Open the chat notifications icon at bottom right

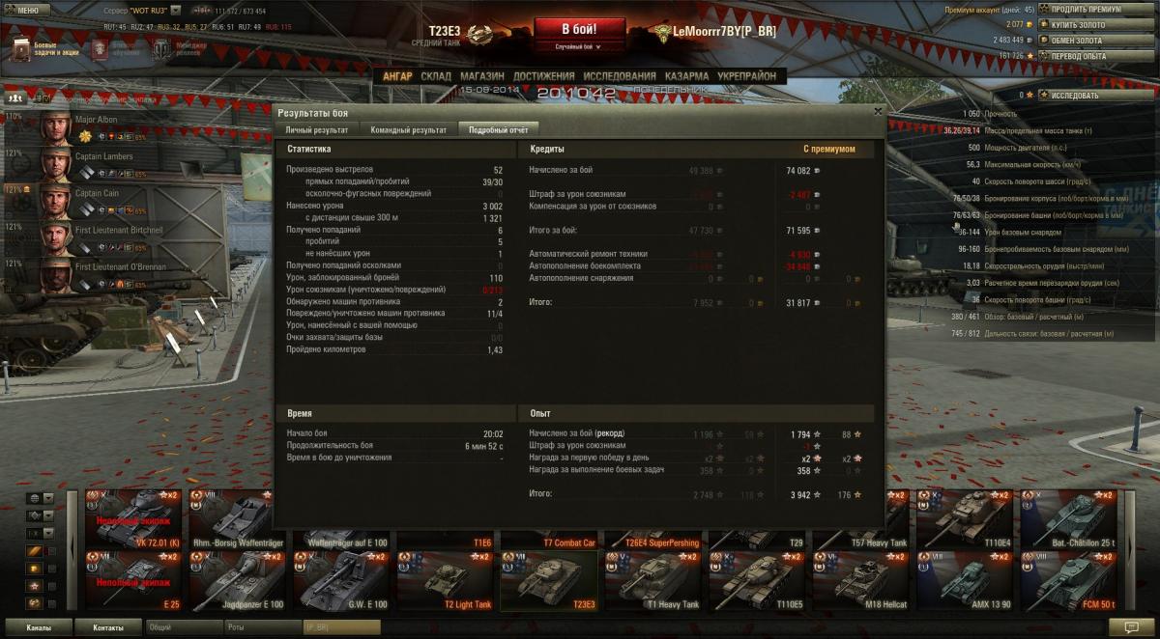coord(1131,627)
